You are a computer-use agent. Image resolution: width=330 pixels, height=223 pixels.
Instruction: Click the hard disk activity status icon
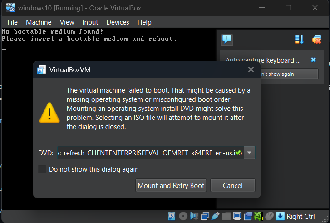[172, 216]
